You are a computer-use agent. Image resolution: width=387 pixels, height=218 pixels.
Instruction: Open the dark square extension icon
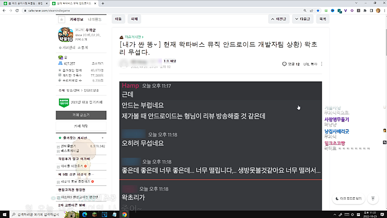(x=358, y=11)
